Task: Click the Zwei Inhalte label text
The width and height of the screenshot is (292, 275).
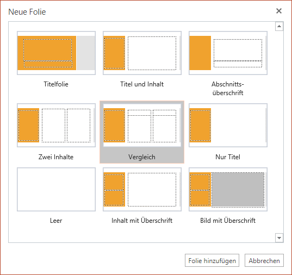Action: tap(56, 157)
